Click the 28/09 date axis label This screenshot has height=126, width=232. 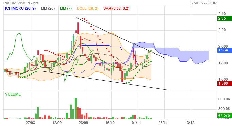[83, 123]
